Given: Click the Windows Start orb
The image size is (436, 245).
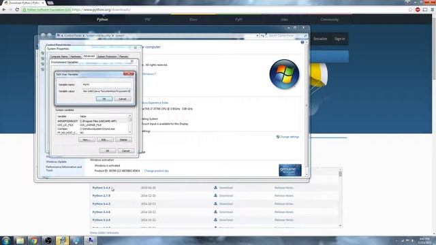Looking at the screenshot, I should tap(6, 240).
